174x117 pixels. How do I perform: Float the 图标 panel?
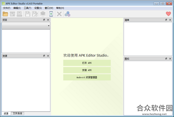(166, 58)
